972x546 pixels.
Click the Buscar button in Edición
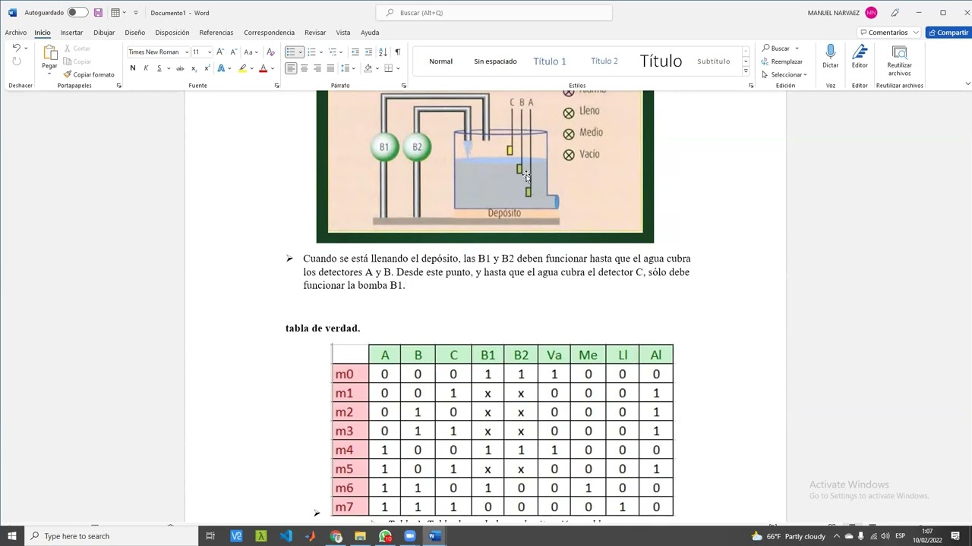point(777,48)
